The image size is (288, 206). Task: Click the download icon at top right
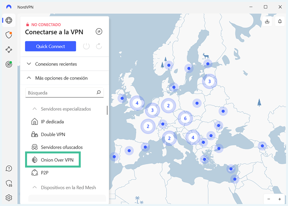pos(267,21)
